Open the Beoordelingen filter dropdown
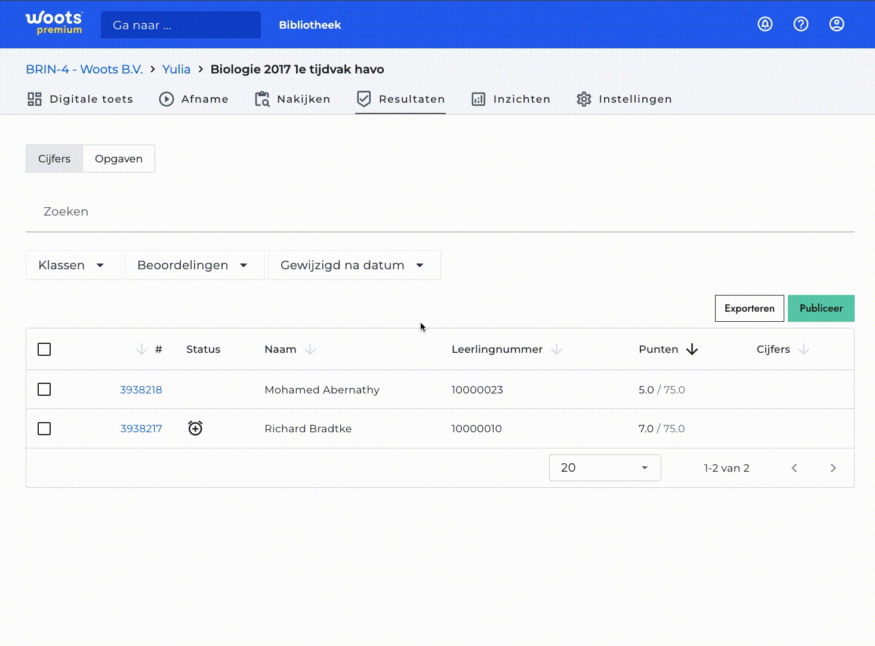The width and height of the screenshot is (875, 646). tap(195, 265)
